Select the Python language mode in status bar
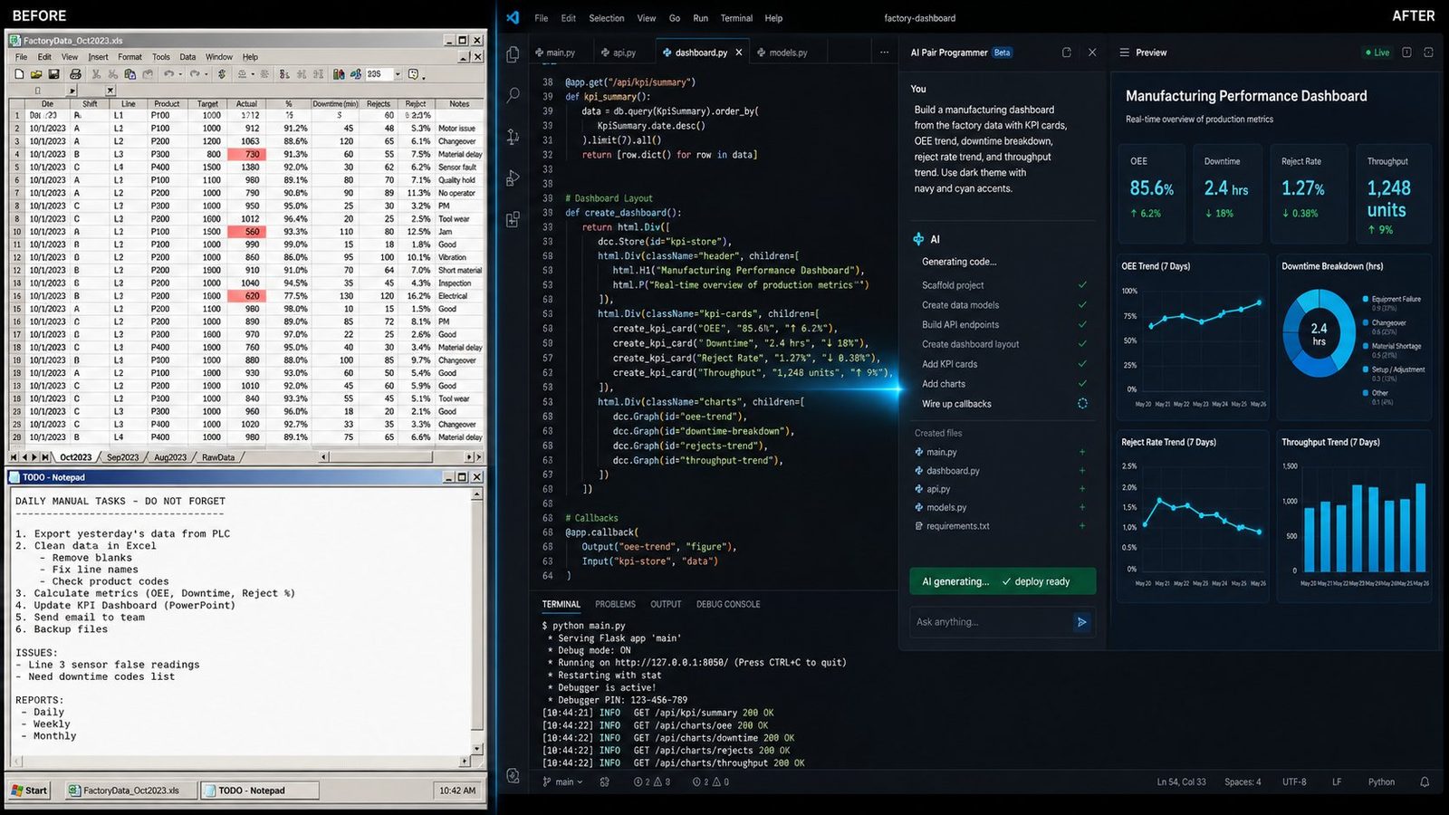1449x815 pixels. pyautogui.click(x=1381, y=781)
